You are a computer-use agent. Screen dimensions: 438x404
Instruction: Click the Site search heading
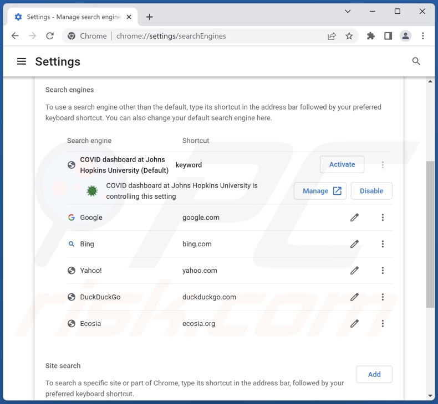(63, 365)
